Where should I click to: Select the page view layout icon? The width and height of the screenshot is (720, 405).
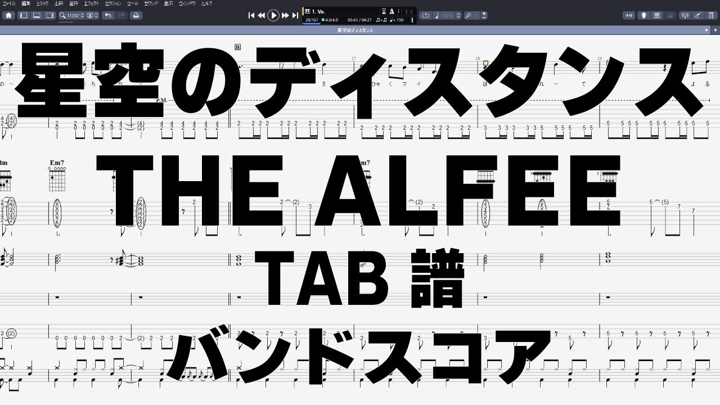tap(24, 15)
